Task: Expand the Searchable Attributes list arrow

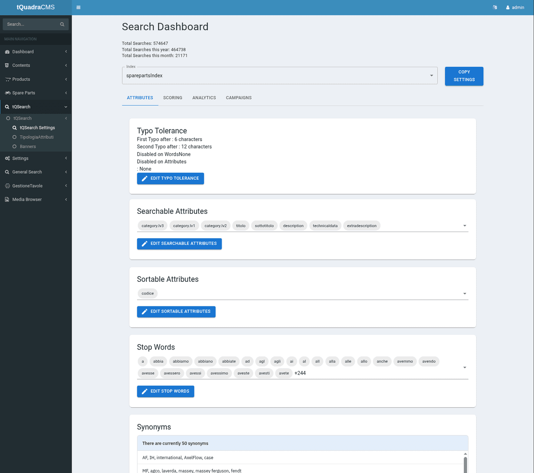Action: (x=465, y=225)
